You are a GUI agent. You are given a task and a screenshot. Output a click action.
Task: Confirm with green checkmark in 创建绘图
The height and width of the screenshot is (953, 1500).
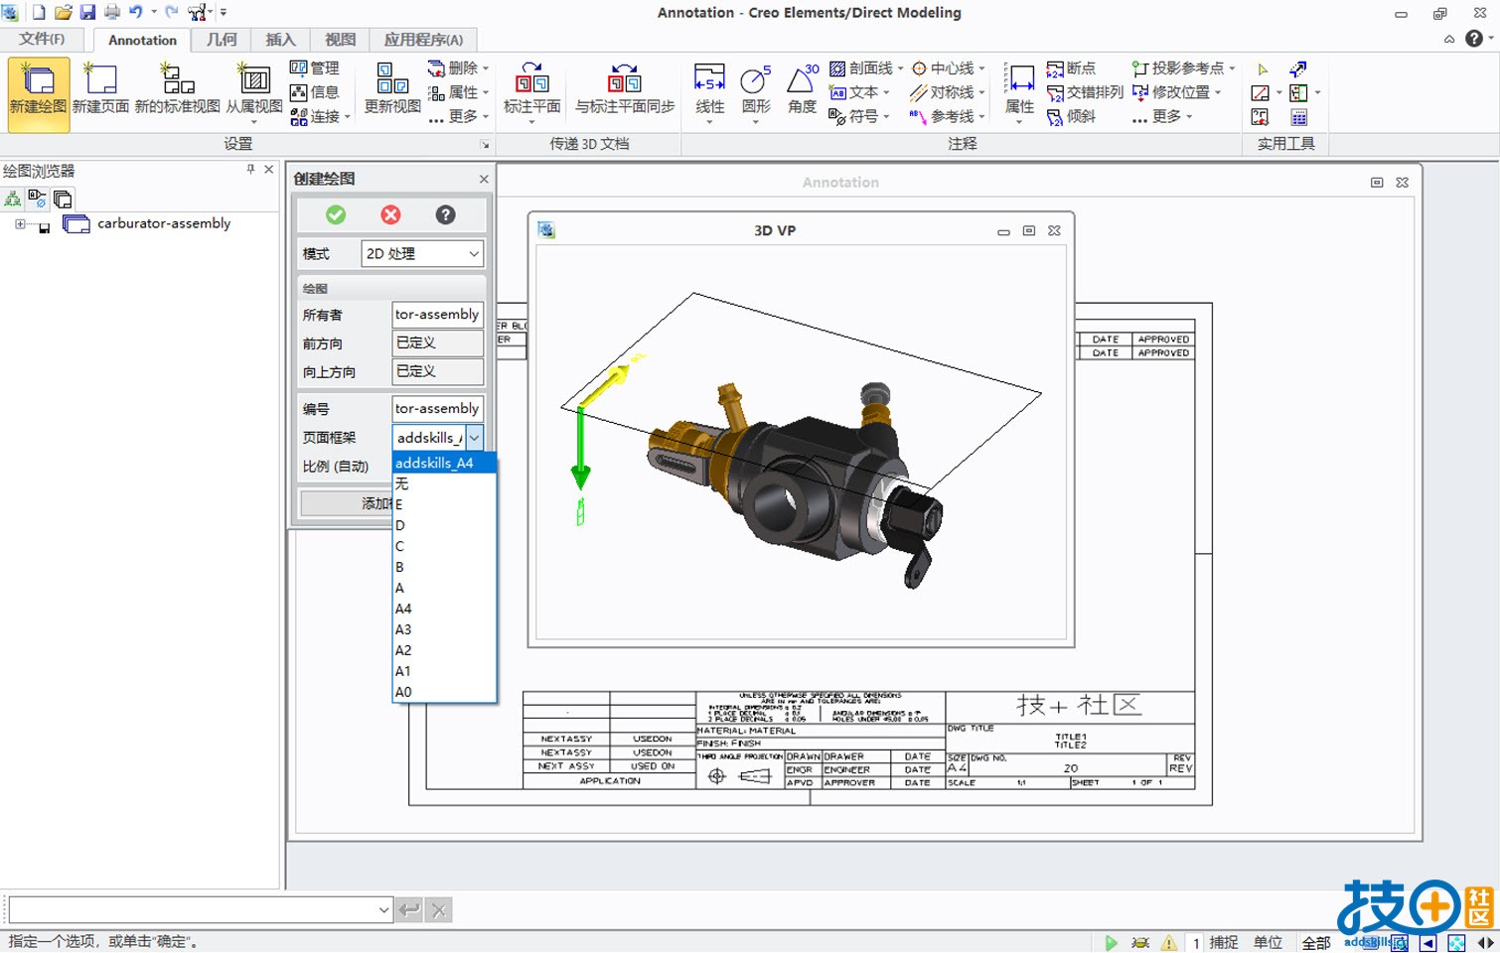click(336, 214)
